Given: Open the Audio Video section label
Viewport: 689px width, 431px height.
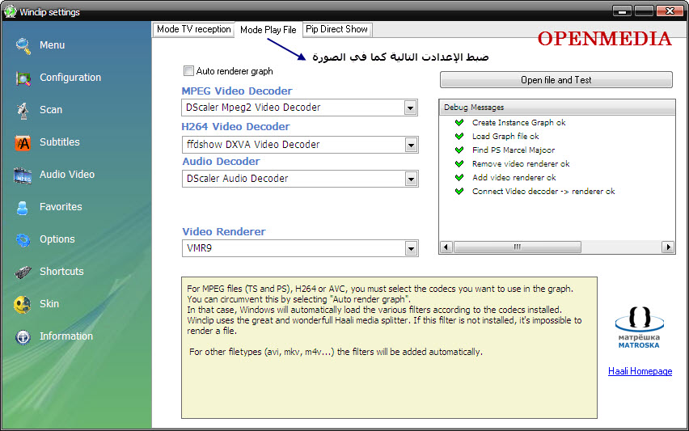Looking at the screenshot, I should coord(67,175).
